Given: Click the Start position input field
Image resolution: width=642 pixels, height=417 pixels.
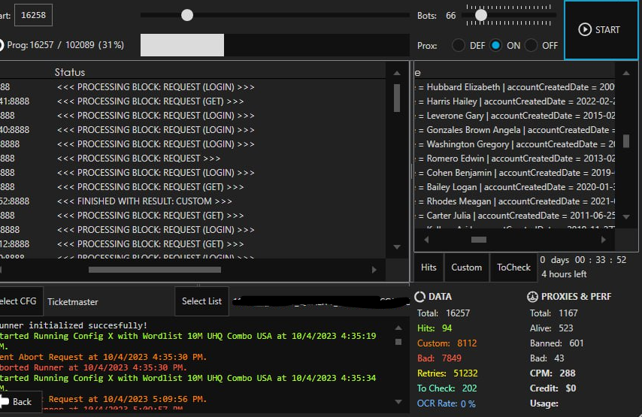Looking at the screenshot, I should click(x=33, y=14).
